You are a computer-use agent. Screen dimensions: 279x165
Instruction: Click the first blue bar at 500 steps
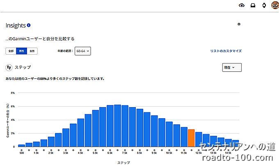click(x=21, y=145)
